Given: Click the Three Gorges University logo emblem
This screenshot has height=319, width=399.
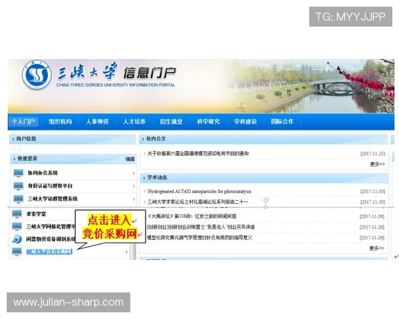Looking at the screenshot, I should coord(37,75).
